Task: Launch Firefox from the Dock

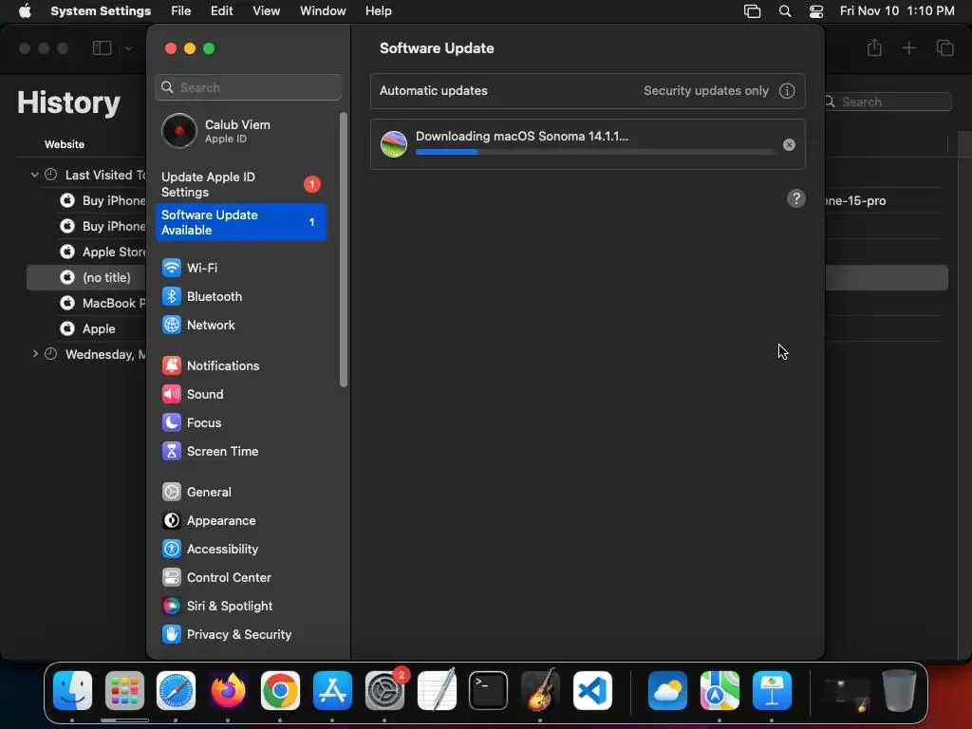Action: click(x=228, y=691)
